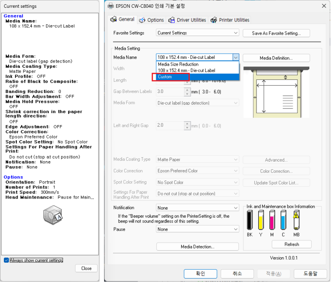Switch to the Driver Utilities tab

coord(187,20)
